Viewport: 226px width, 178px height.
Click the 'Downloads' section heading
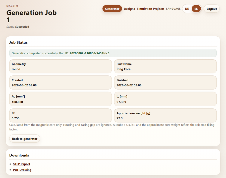19,155
